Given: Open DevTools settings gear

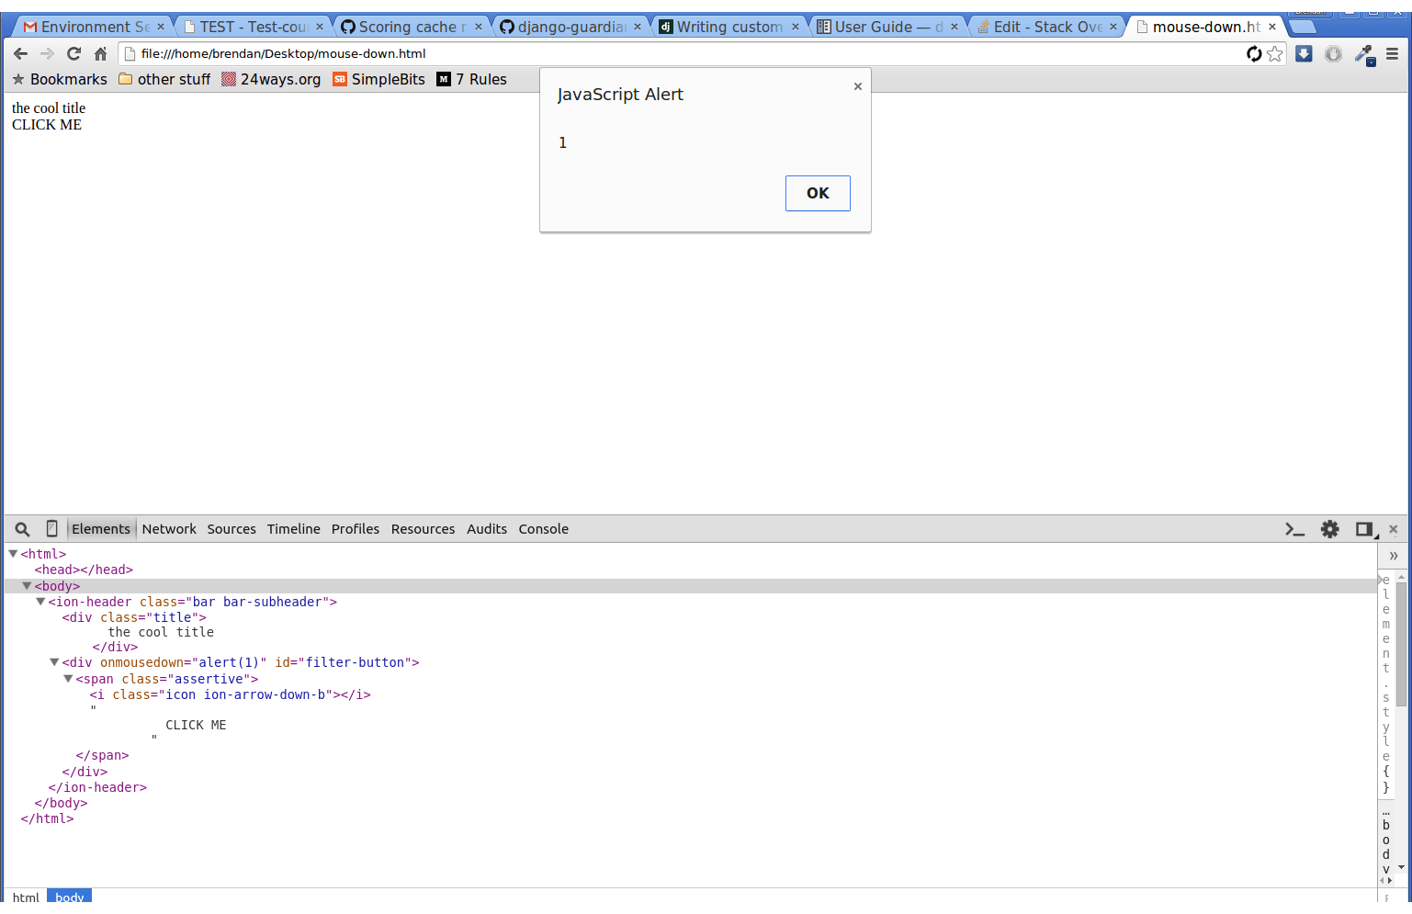Looking at the screenshot, I should [x=1330, y=529].
